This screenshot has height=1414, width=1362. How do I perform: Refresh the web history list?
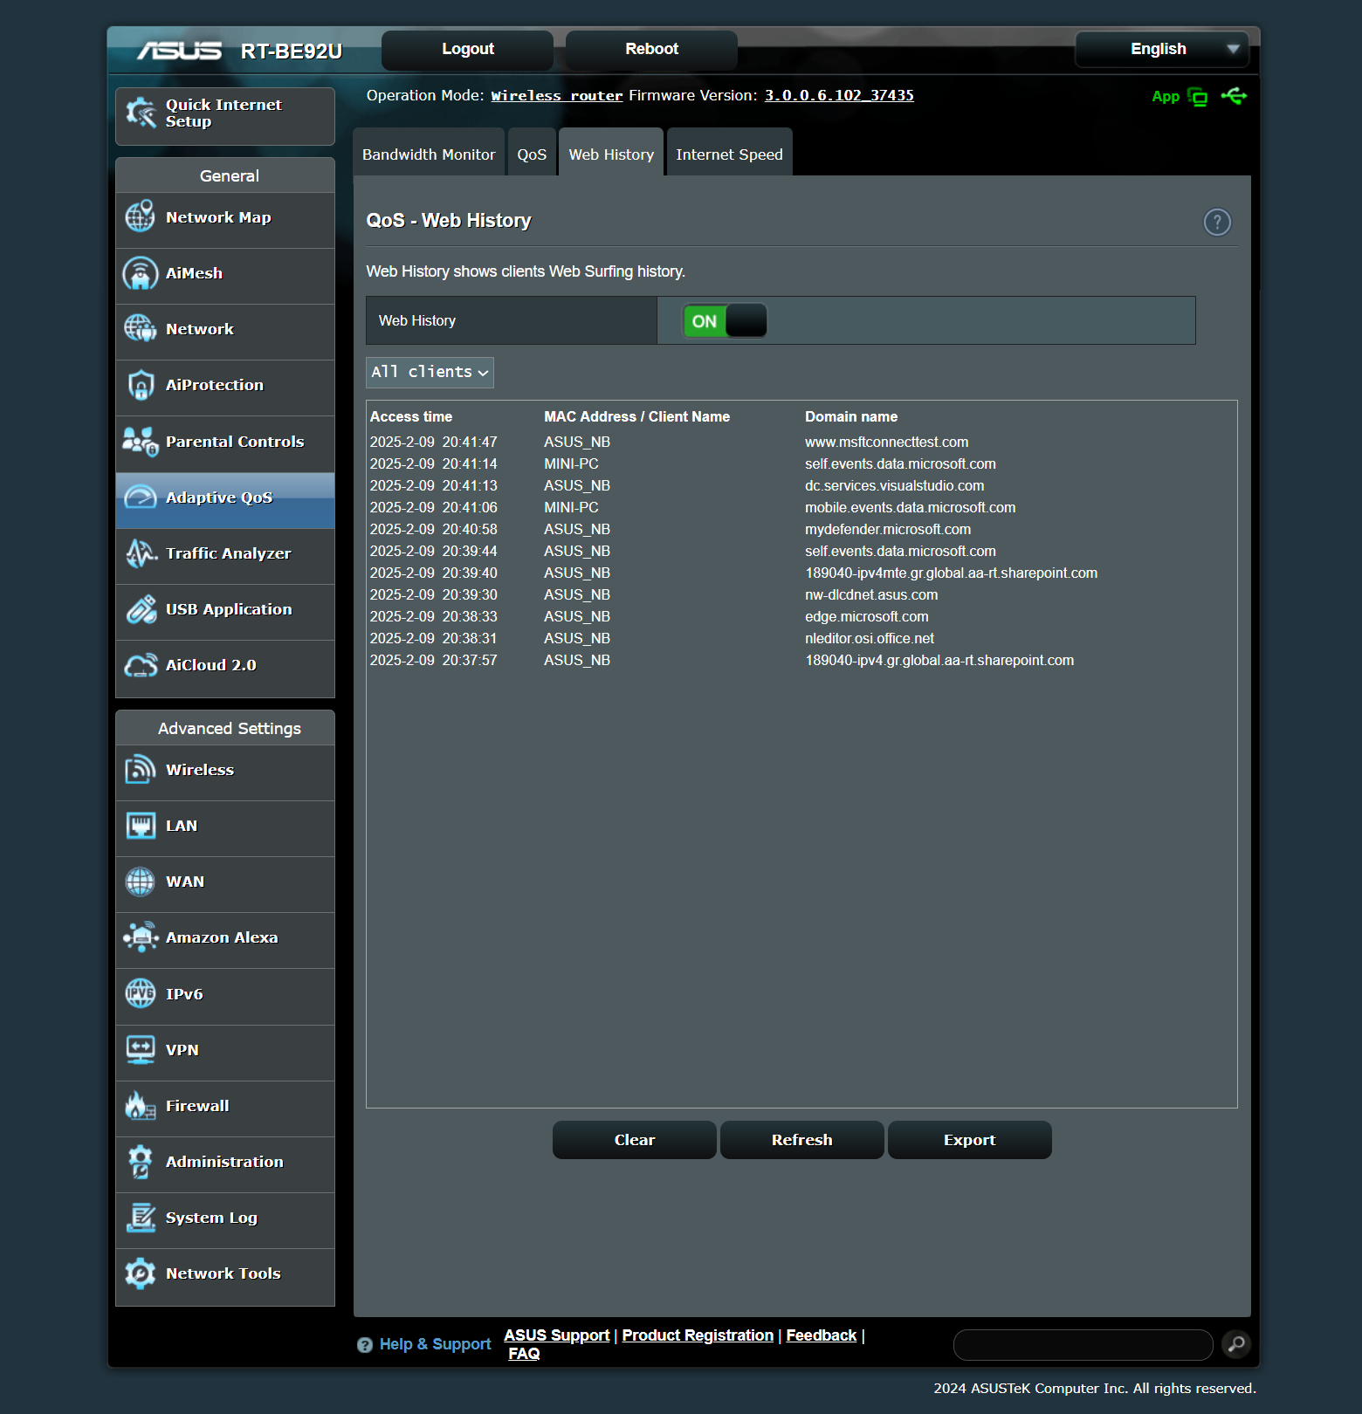802,1140
